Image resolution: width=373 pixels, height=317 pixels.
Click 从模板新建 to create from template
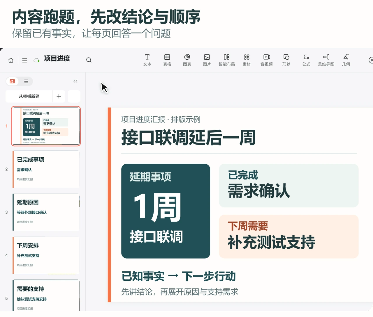29,96
